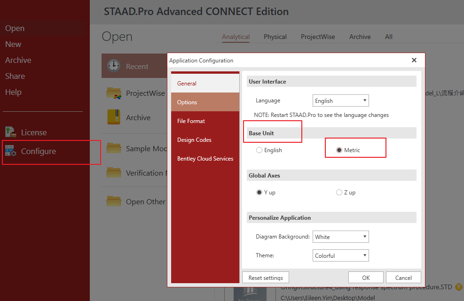Close the Application Configuration dialog

coord(414,60)
